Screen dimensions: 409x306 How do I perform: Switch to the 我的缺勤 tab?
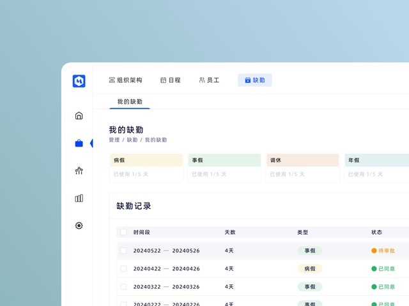[130, 102]
